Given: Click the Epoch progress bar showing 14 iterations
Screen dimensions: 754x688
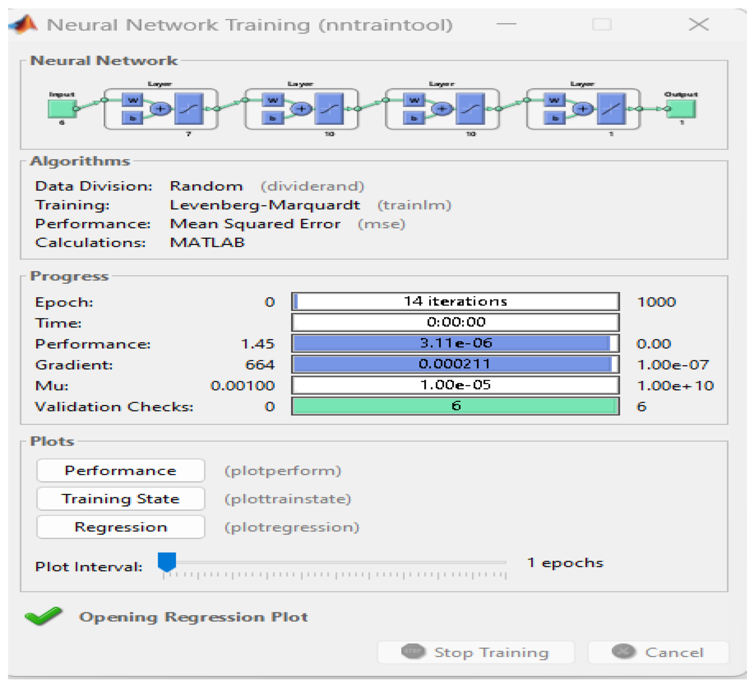Looking at the screenshot, I should (455, 301).
